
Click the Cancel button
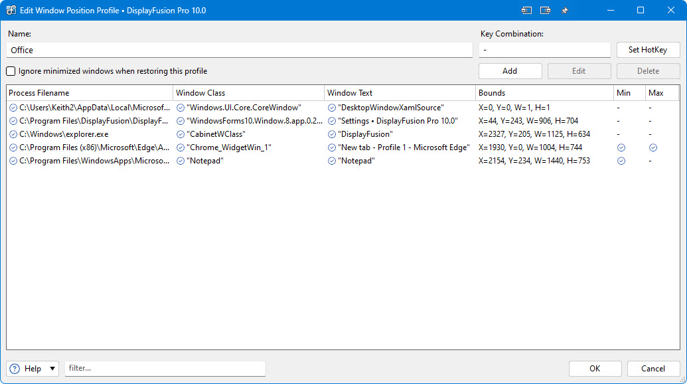point(653,369)
